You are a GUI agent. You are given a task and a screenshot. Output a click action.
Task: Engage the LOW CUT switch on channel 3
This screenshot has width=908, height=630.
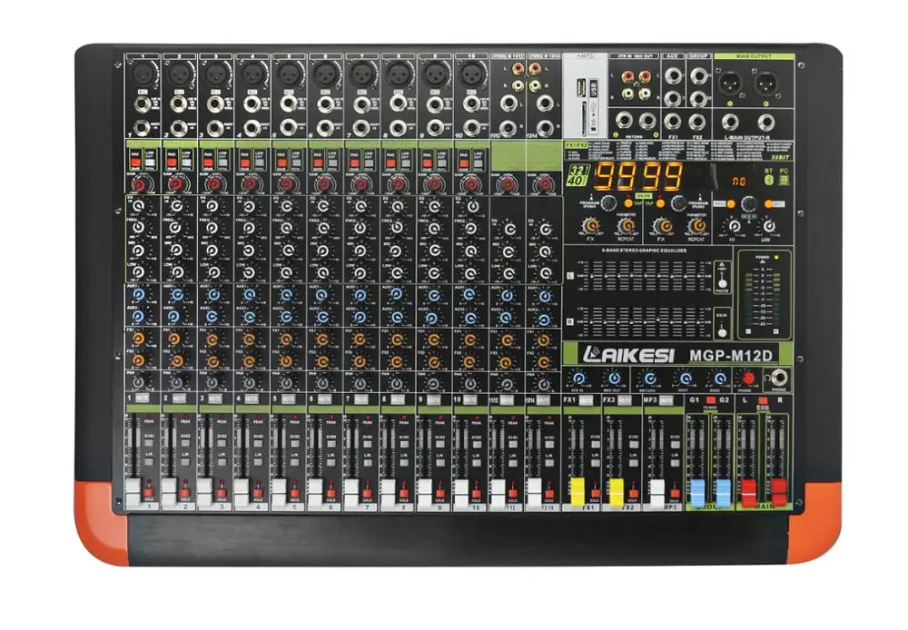tap(222, 162)
